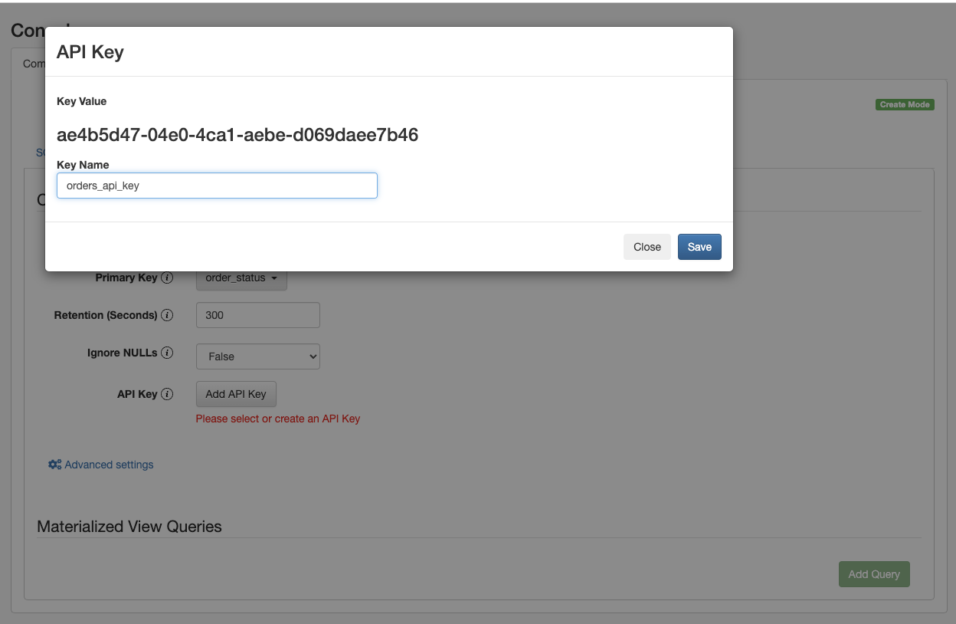Image resolution: width=956 pixels, height=624 pixels.
Task: Click the info icon next to Retention (Seconds)
Action: (x=167, y=315)
